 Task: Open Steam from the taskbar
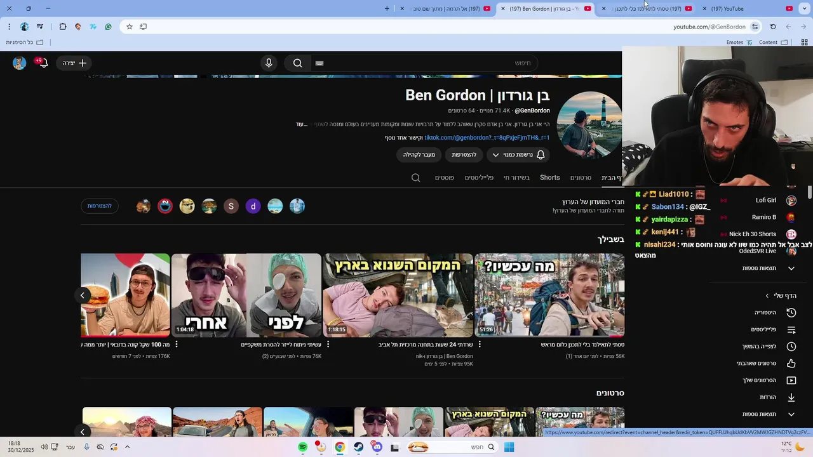pyautogui.click(x=359, y=447)
